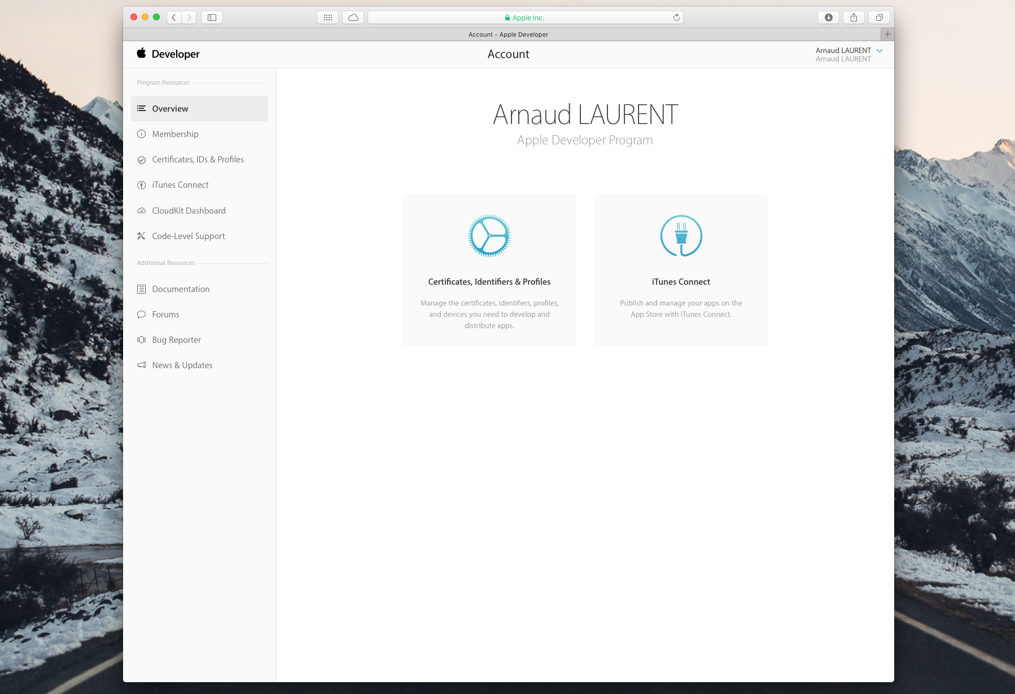The image size is (1015, 694).
Task: Open the Safari downloads icon
Action: pos(828,17)
